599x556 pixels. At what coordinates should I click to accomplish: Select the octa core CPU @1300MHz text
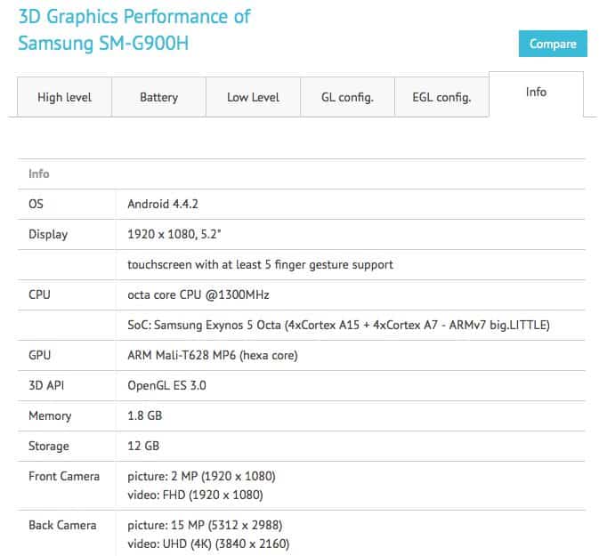click(x=198, y=294)
